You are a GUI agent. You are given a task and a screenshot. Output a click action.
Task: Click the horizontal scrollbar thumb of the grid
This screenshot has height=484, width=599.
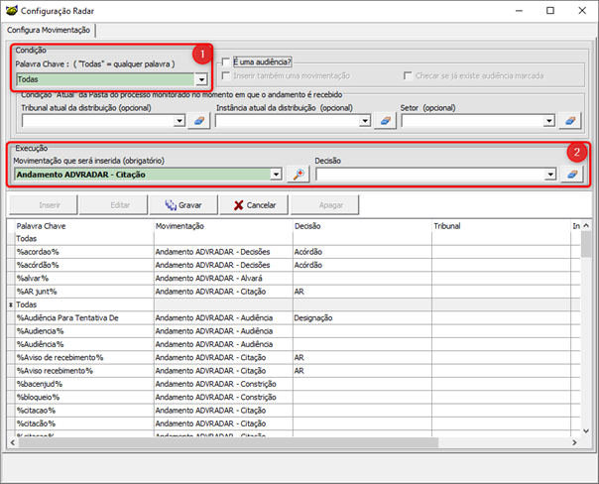(228, 442)
